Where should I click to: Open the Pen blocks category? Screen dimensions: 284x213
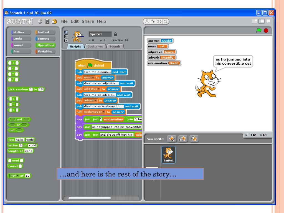click(x=21, y=51)
